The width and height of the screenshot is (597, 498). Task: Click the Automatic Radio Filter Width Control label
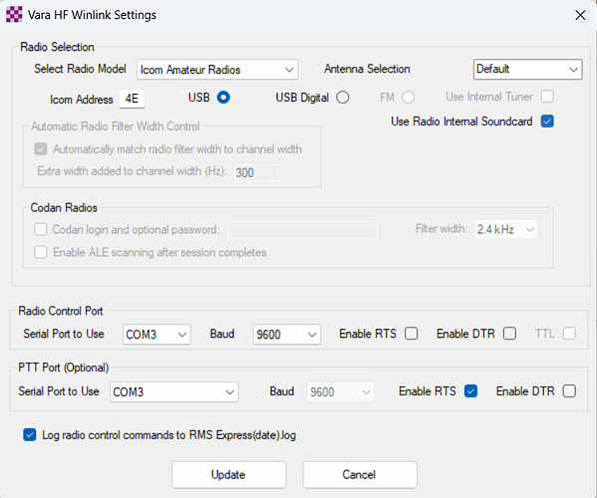(x=116, y=126)
